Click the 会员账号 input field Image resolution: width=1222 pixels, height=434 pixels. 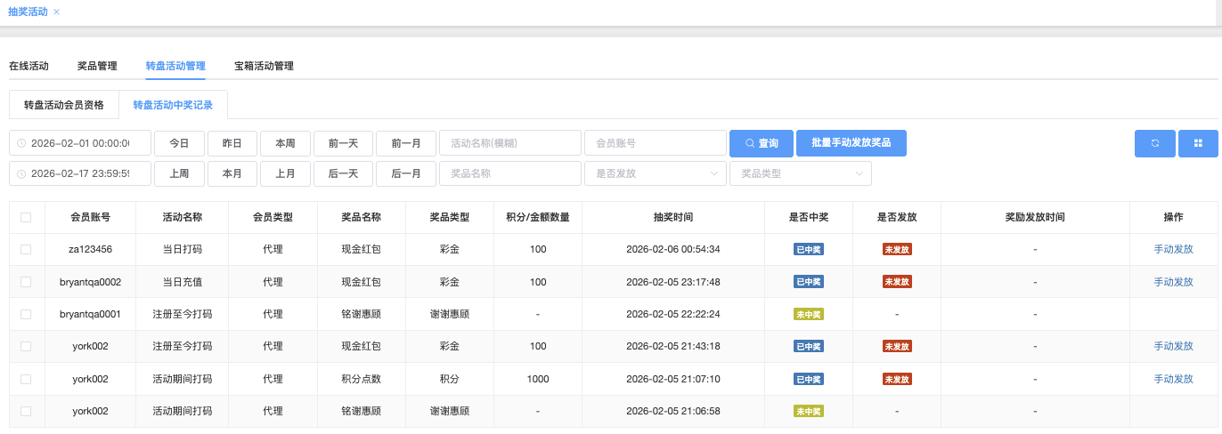(x=655, y=143)
